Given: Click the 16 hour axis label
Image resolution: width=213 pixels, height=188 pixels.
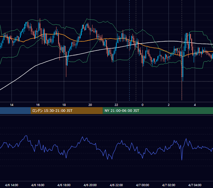Looking at the screenshot, I should tap(38, 105).
